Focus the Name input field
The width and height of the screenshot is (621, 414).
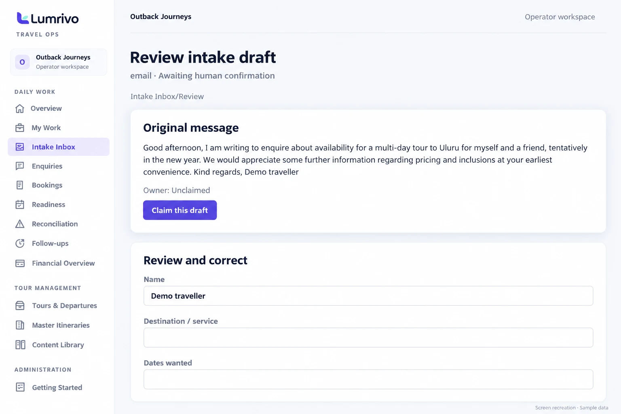click(368, 296)
